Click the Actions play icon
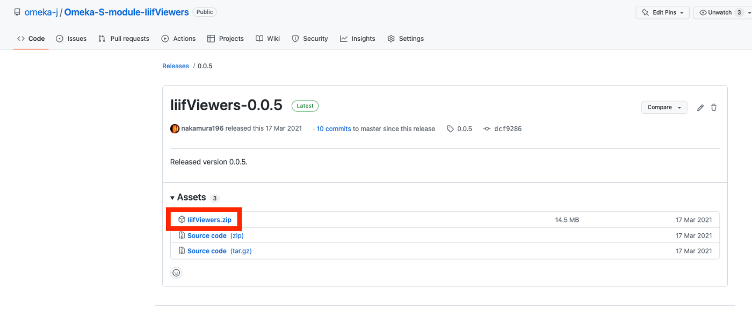Viewport: 752px width, 316px height. 165,39
